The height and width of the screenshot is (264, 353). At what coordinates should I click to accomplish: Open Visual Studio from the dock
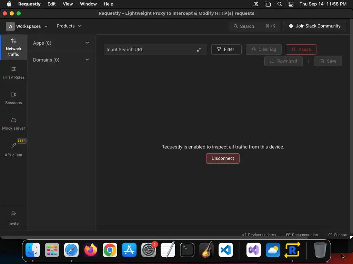pos(254,250)
